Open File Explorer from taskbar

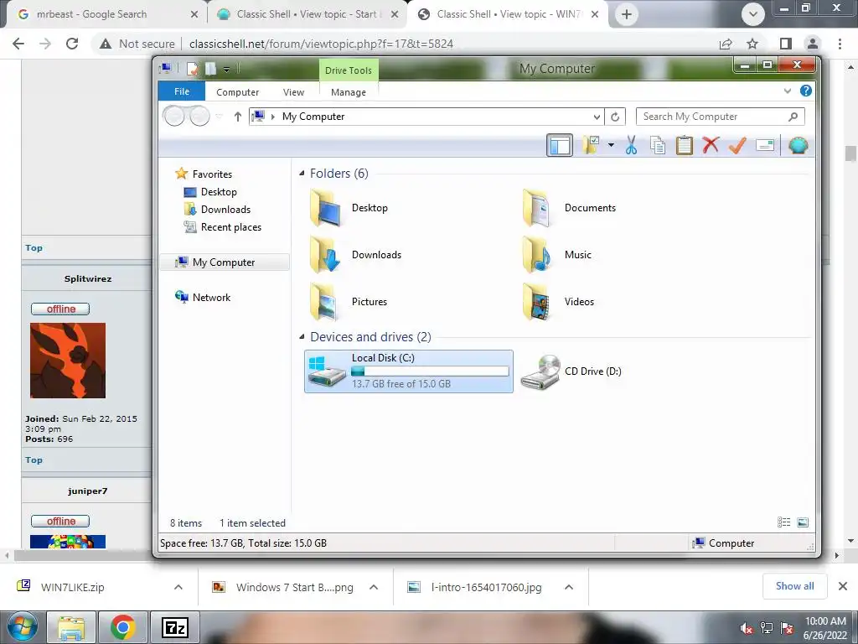click(x=71, y=627)
